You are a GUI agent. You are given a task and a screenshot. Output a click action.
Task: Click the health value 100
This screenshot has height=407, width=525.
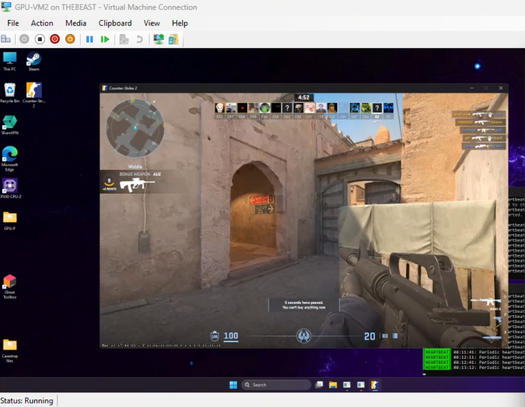231,336
